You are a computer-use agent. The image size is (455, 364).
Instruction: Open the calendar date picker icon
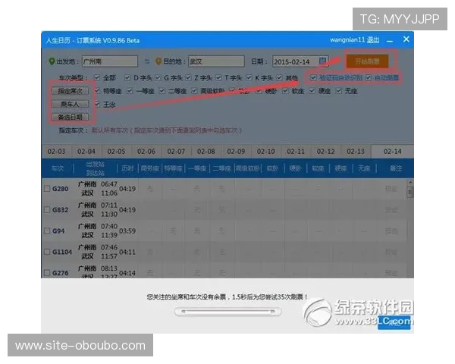[323, 61]
